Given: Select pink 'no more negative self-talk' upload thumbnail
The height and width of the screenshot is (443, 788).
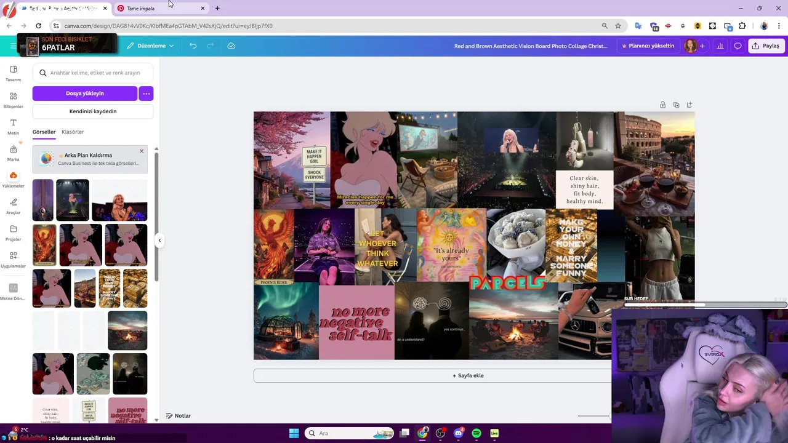Looking at the screenshot, I should point(127,410).
